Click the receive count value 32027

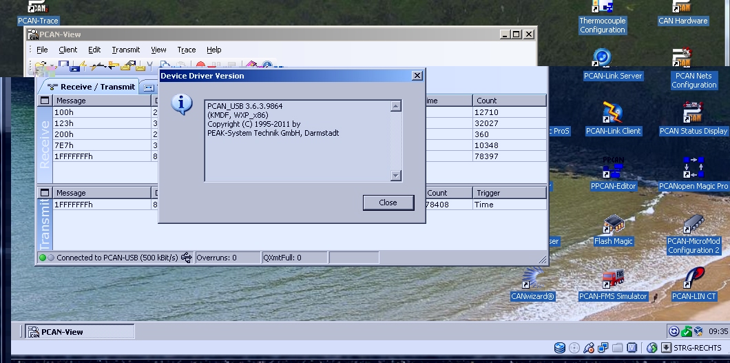(x=486, y=123)
